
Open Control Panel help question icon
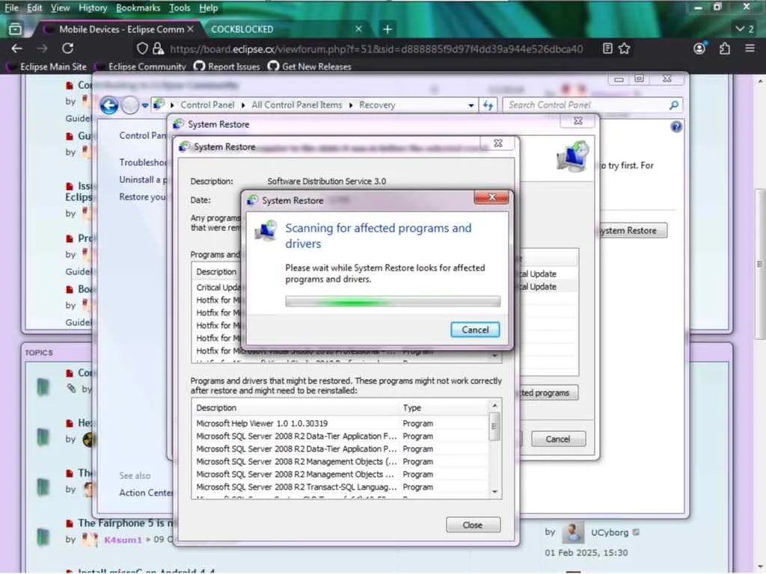point(676,127)
